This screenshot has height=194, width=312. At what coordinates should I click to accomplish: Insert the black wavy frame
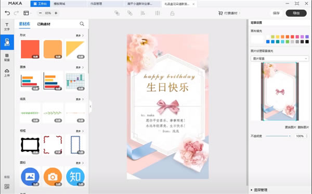(x=30, y=145)
